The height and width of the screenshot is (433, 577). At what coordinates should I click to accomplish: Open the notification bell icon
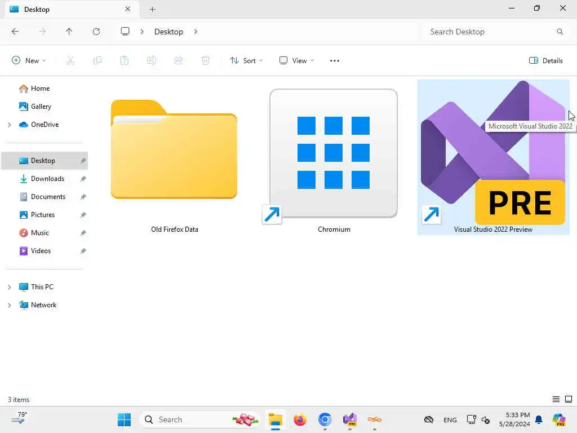(539, 419)
